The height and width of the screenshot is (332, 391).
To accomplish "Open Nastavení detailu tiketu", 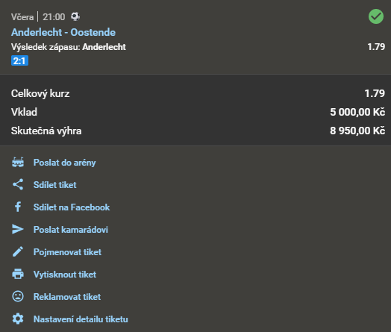I will [x=81, y=319].
